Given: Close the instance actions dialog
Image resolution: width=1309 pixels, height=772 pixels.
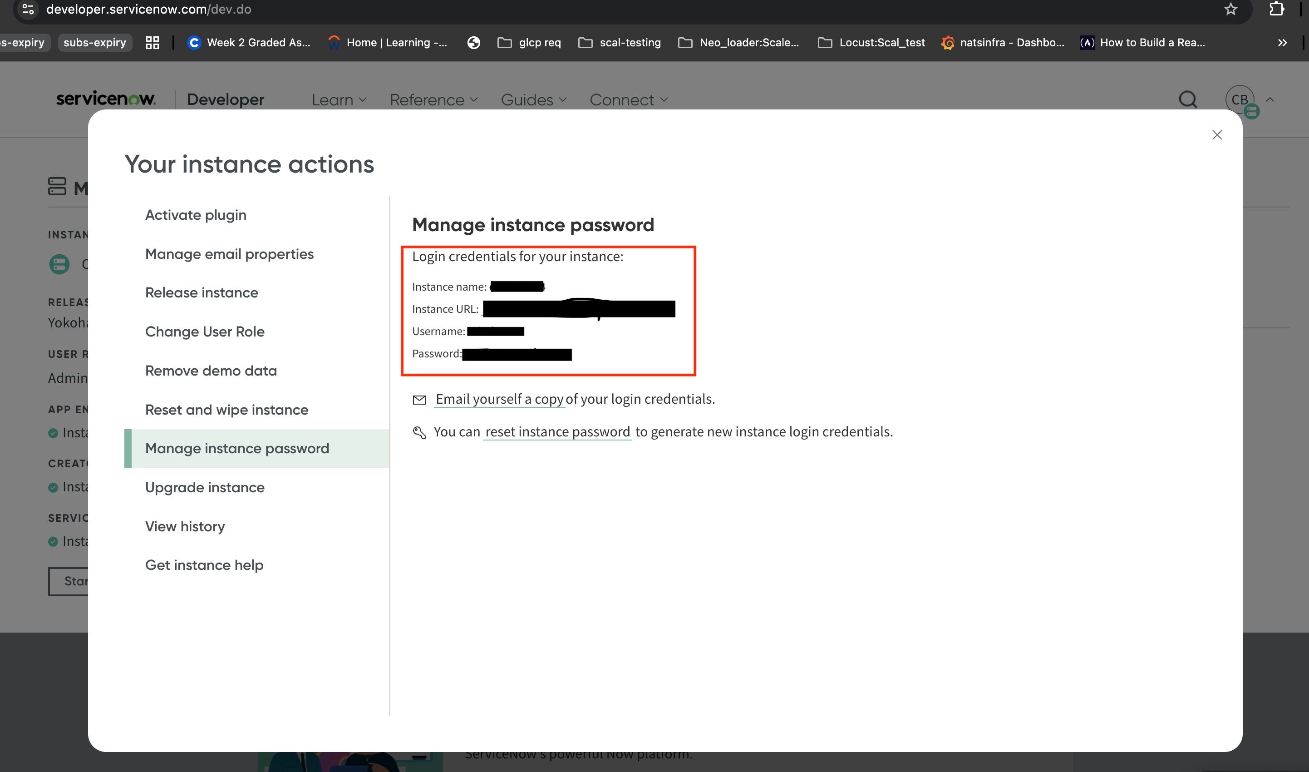Looking at the screenshot, I should (1216, 135).
